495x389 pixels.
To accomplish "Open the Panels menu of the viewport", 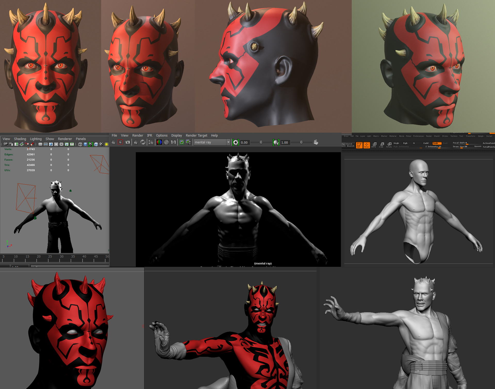I will [81, 139].
